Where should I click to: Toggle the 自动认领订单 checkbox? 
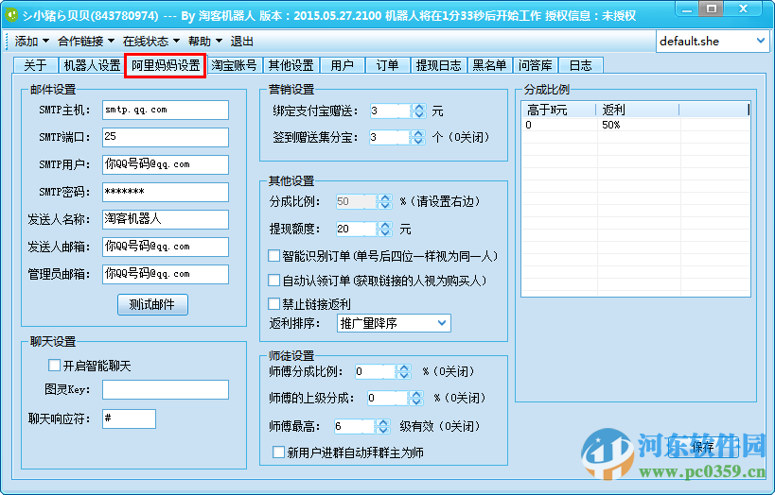coord(273,281)
